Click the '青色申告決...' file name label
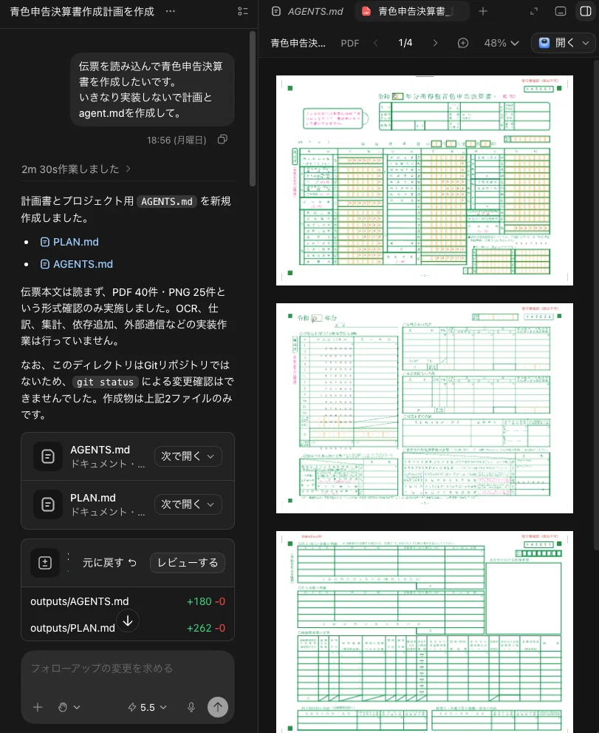 coord(298,43)
